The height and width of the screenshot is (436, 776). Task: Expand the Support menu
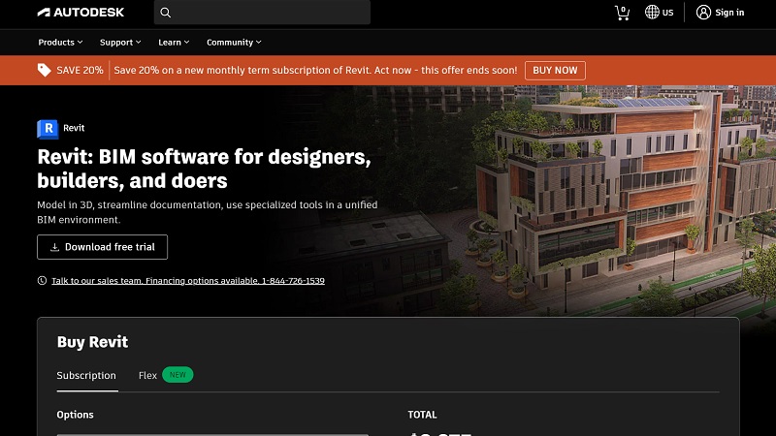click(120, 43)
